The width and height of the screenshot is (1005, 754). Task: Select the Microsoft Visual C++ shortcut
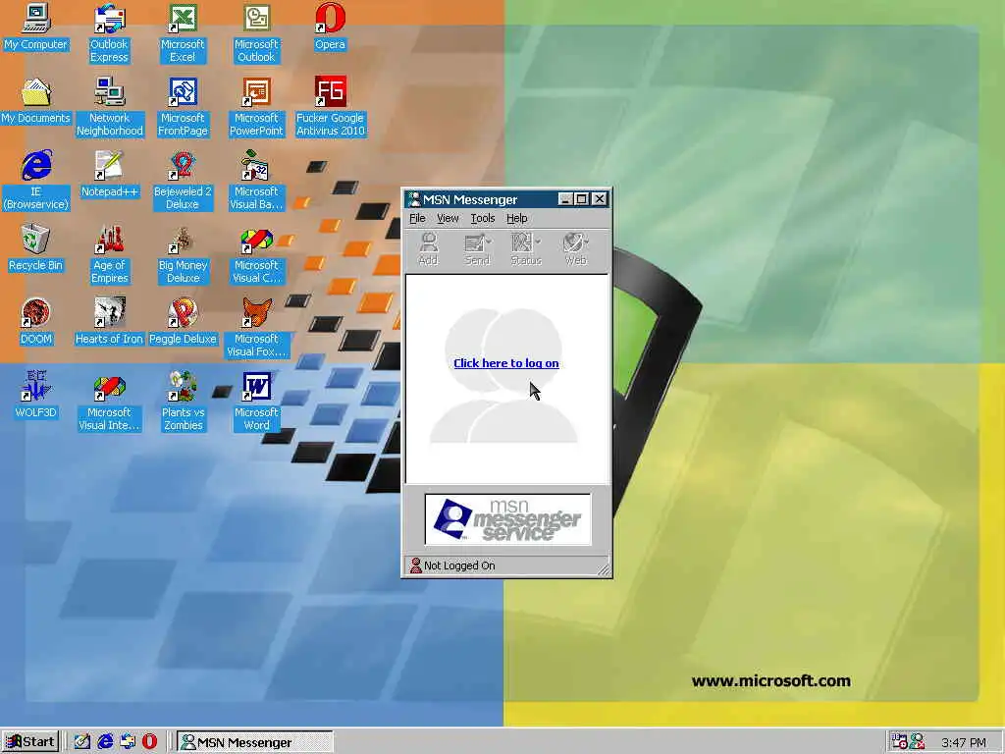[x=256, y=254]
